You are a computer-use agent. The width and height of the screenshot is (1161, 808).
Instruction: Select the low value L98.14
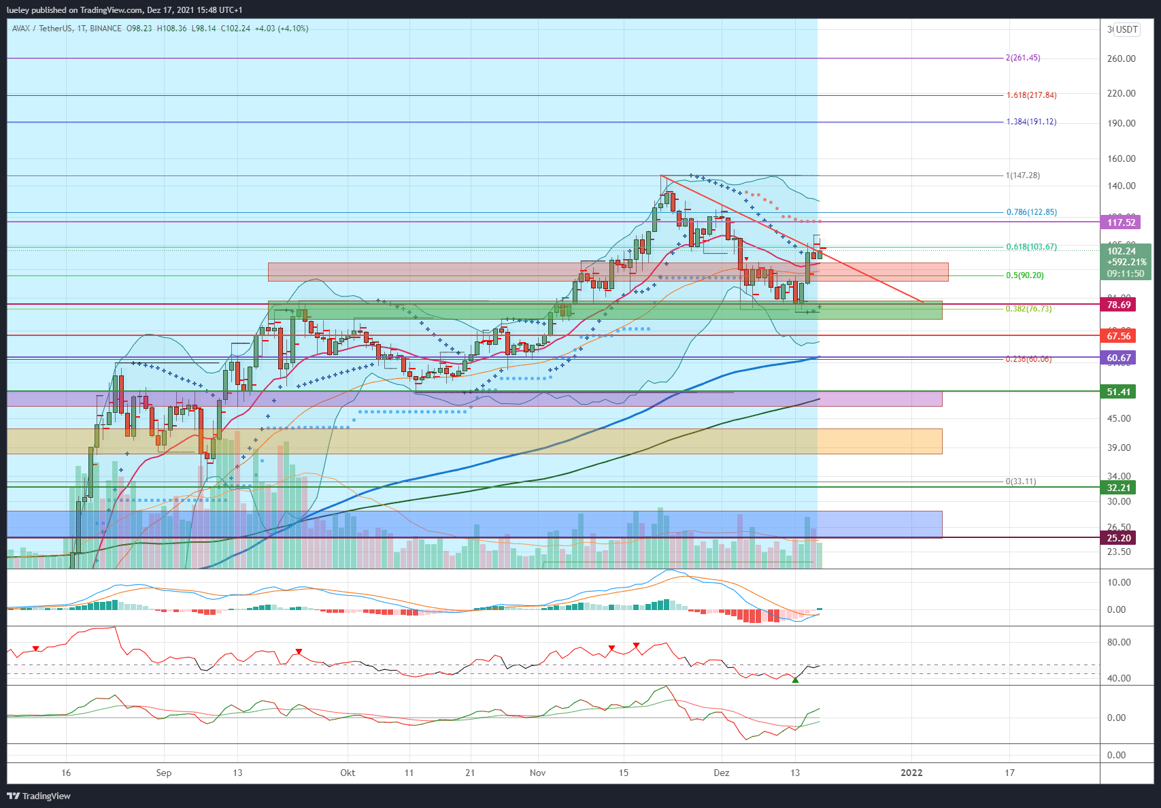pyautogui.click(x=203, y=29)
